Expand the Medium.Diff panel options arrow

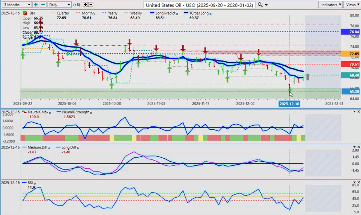(x=354, y=147)
